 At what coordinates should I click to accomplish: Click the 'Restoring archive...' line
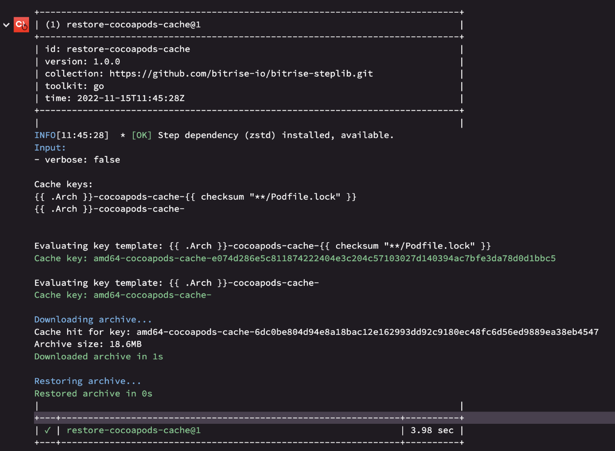(x=88, y=381)
